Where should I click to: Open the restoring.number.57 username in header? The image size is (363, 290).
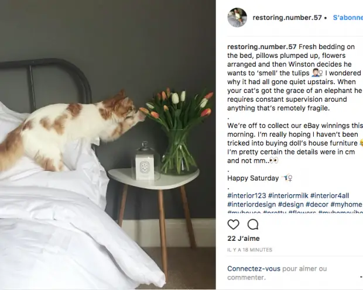[x=287, y=18]
